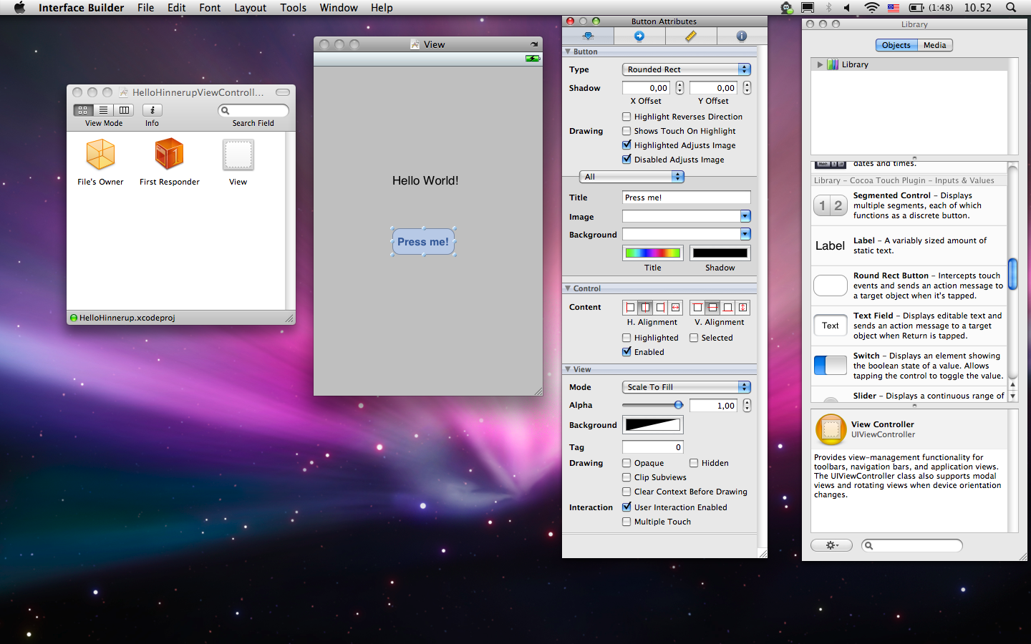Uncheck the Enabled checkbox
Image resolution: width=1031 pixels, height=644 pixels.
pyautogui.click(x=626, y=352)
